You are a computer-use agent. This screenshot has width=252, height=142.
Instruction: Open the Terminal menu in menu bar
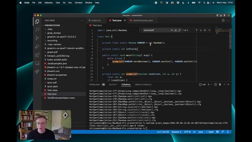click(78, 3)
